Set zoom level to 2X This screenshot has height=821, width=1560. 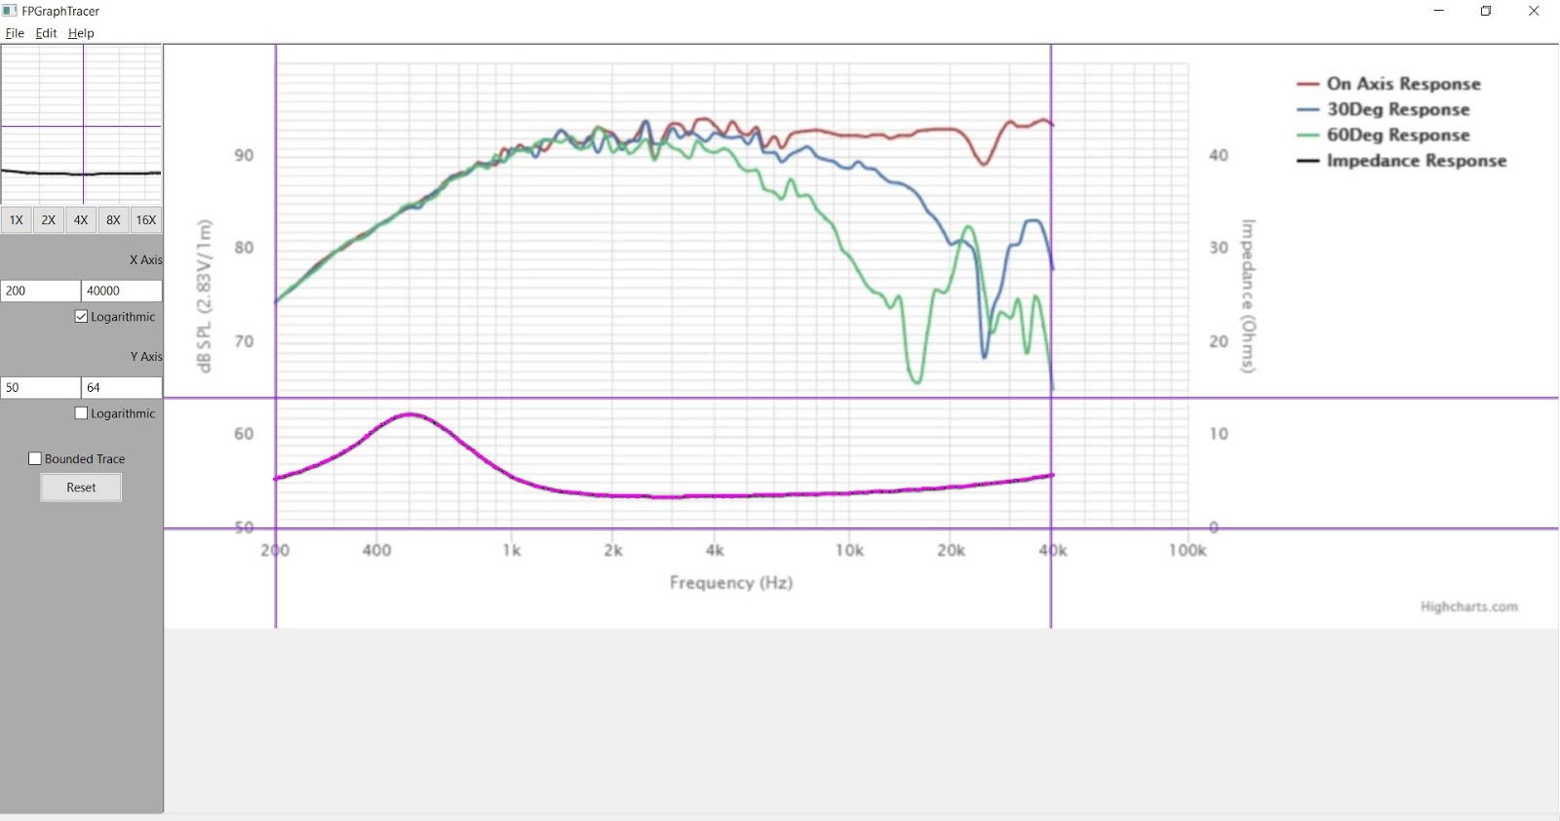pyautogui.click(x=49, y=220)
